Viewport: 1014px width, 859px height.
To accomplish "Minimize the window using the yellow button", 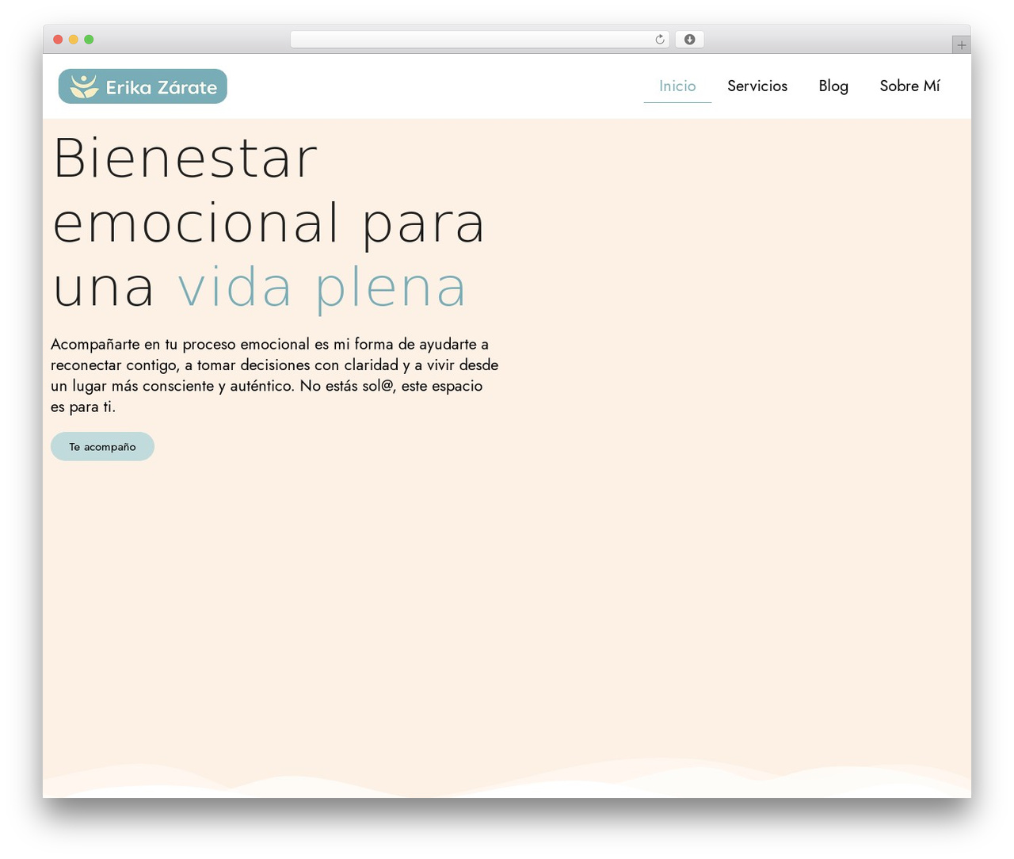I will 73,40.
